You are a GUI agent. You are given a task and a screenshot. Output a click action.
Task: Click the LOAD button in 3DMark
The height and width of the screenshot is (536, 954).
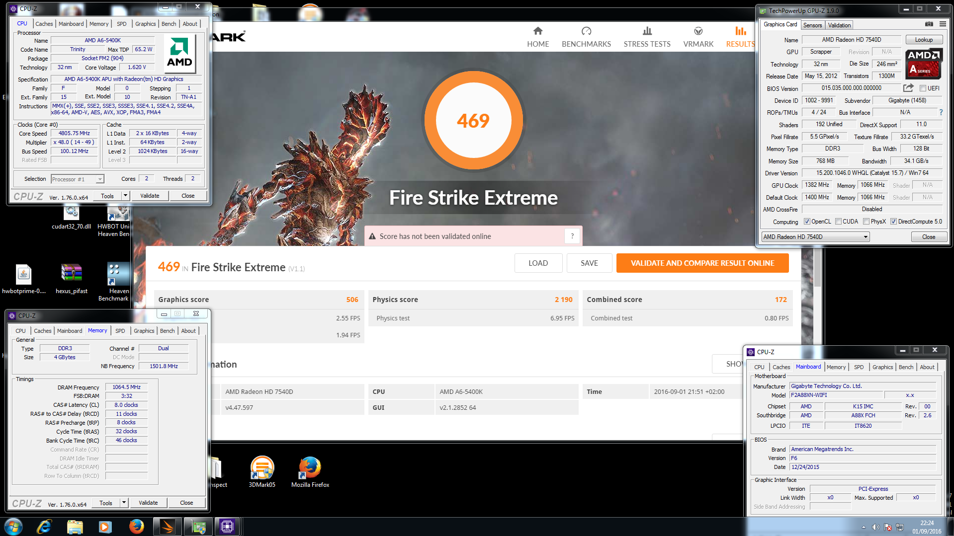(x=538, y=263)
